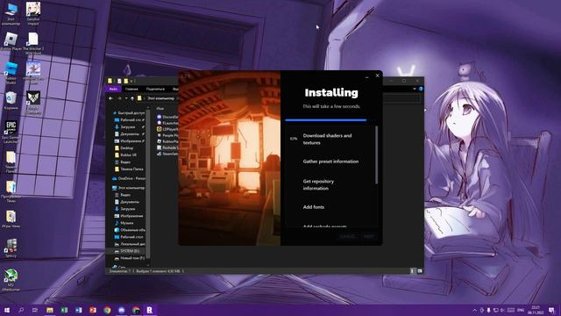This screenshot has width=561, height=316.
Task: Click the installer step list scrollbar
Action: [x=376, y=154]
